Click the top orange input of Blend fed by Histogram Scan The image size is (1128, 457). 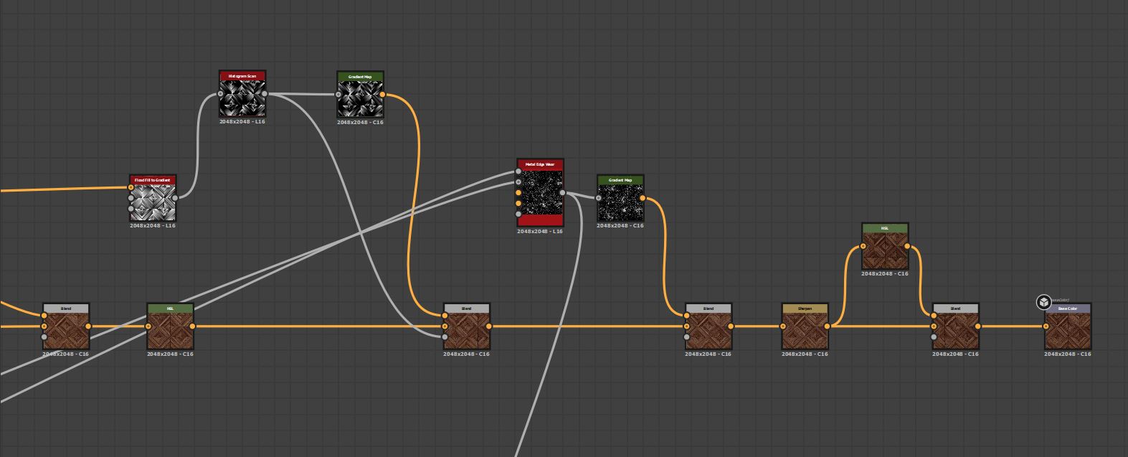point(445,316)
